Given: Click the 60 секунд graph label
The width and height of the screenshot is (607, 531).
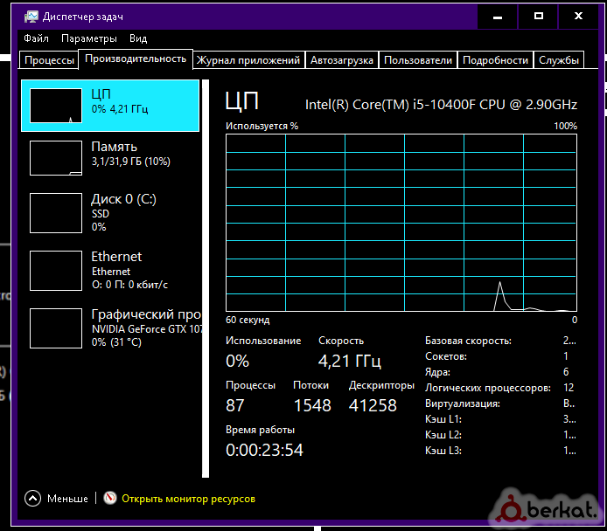Looking at the screenshot, I should pos(248,320).
